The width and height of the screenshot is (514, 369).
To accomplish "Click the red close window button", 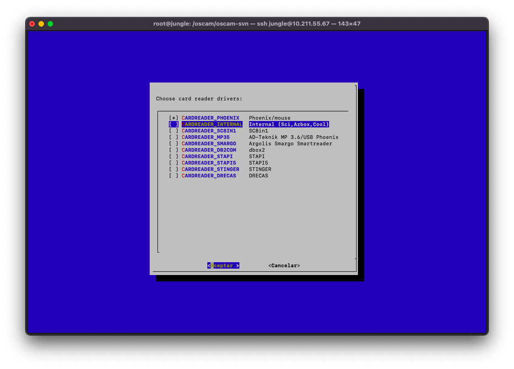I will 32,24.
